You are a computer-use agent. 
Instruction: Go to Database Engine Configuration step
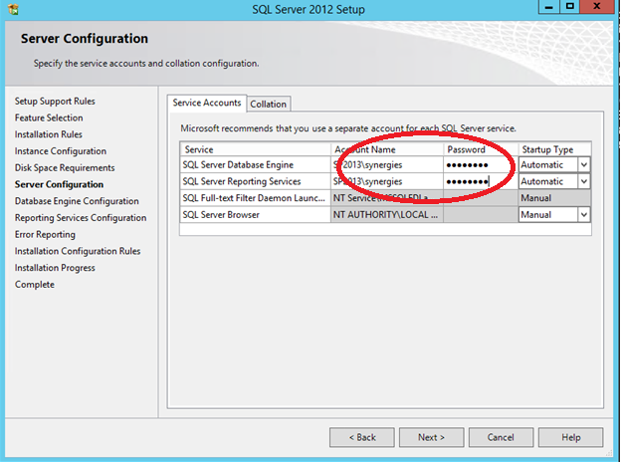pyautogui.click(x=77, y=201)
